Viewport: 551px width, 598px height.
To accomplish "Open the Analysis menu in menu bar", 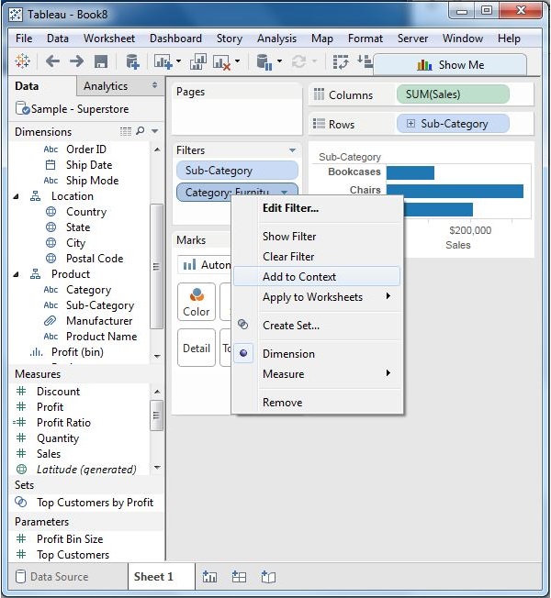I will [x=276, y=39].
